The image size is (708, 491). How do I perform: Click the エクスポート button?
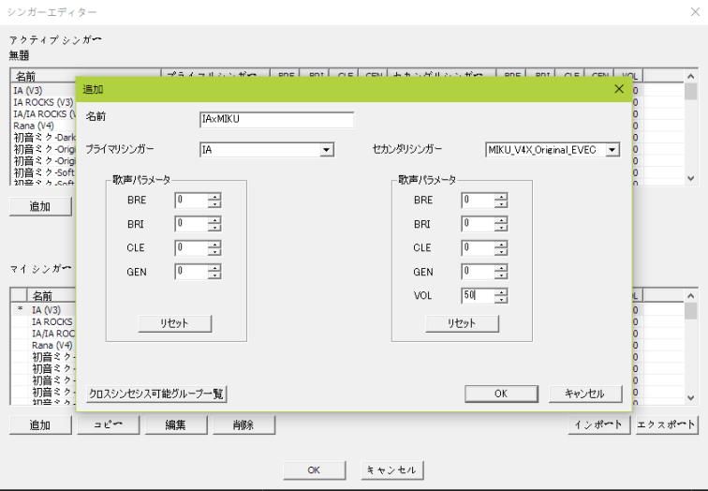(x=666, y=424)
